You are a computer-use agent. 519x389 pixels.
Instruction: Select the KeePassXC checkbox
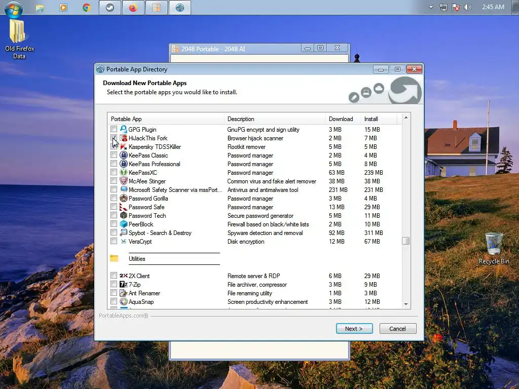(114, 172)
